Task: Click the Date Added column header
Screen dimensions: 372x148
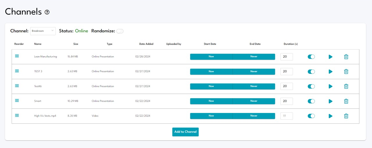Action: 146,44
